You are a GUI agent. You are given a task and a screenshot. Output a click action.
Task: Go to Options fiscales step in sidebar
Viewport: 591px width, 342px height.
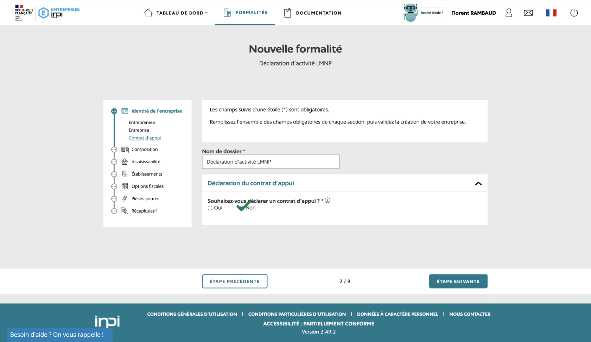pos(147,186)
